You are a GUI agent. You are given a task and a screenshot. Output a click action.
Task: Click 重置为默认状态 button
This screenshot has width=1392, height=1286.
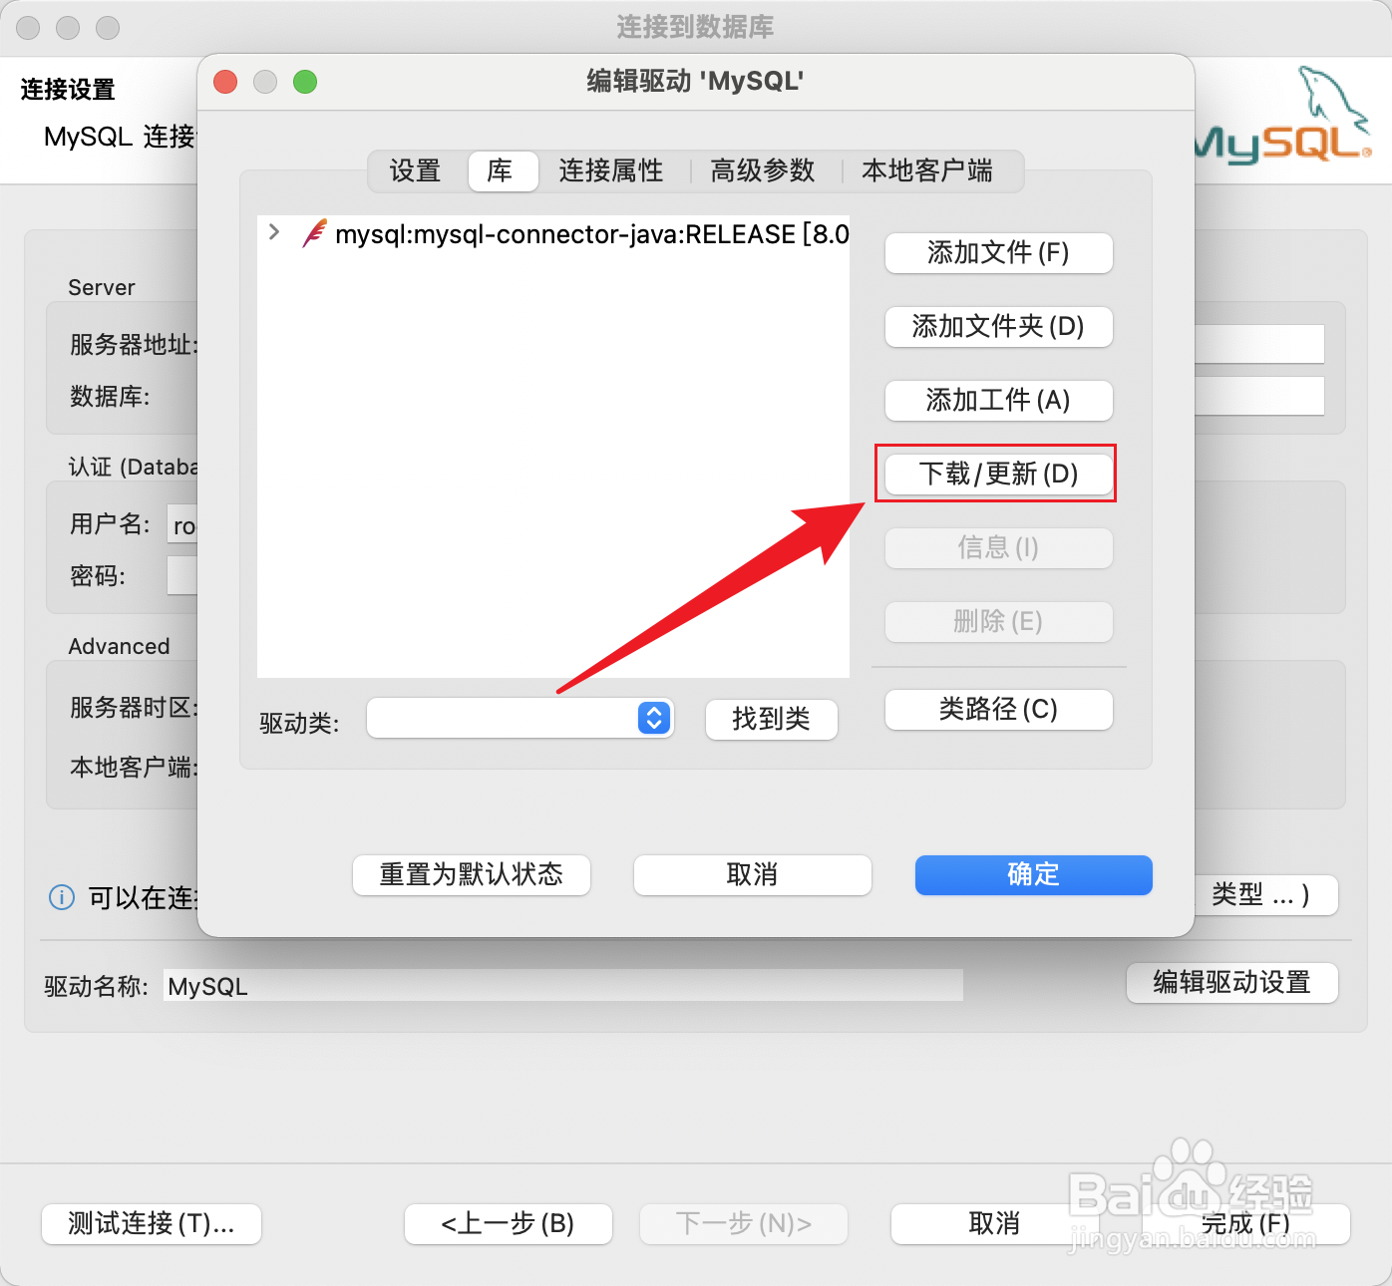point(472,875)
